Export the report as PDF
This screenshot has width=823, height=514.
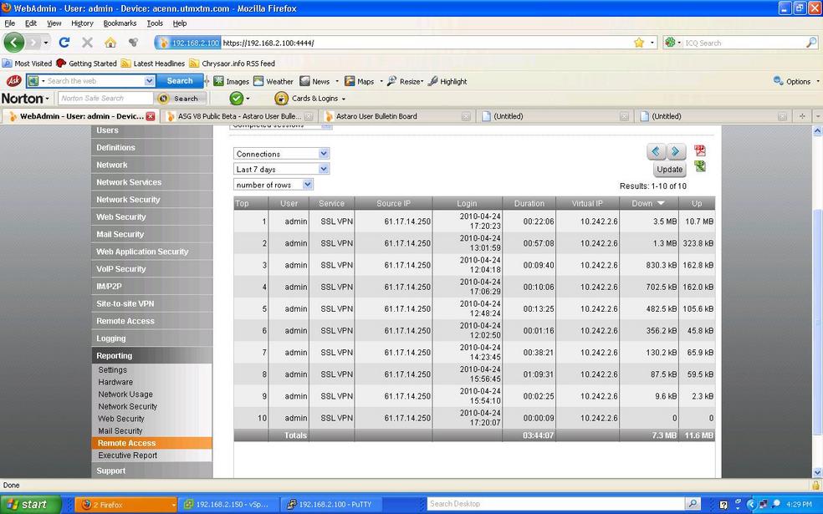700,151
